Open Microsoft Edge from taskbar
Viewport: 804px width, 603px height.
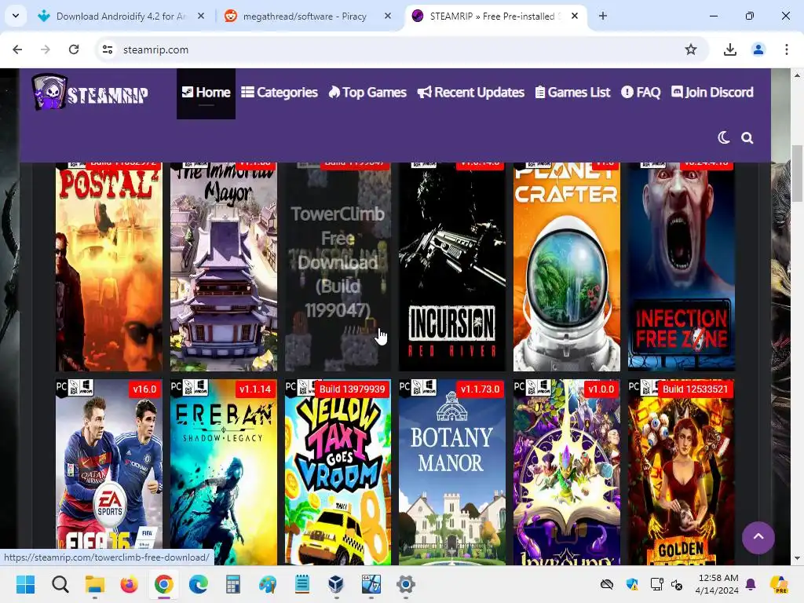point(199,584)
